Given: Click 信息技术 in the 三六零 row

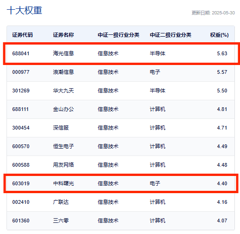Looking at the screenshot, I should click(x=108, y=221).
